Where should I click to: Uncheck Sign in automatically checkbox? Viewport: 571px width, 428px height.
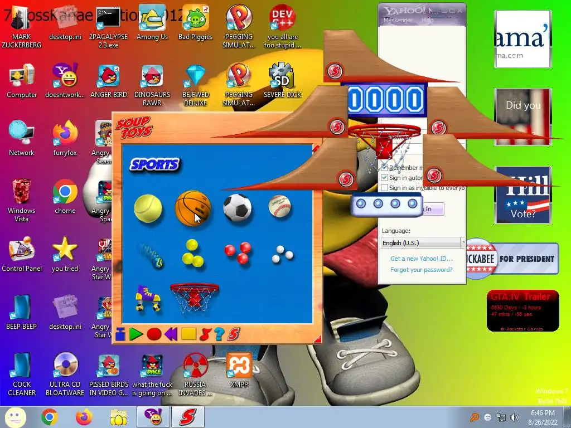[x=384, y=178]
